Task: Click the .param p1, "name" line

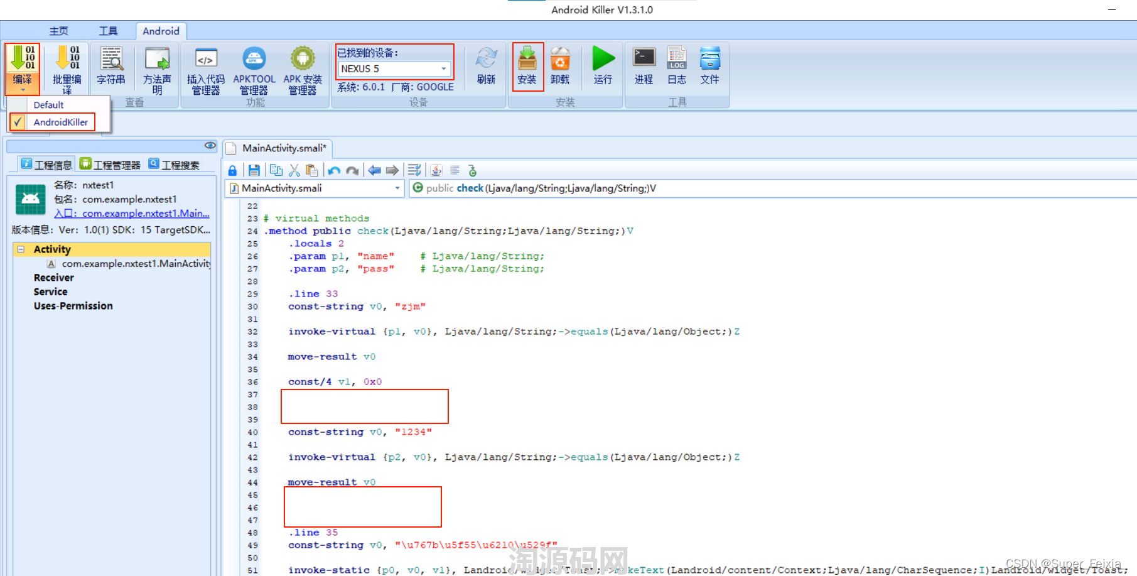Action: pos(341,256)
